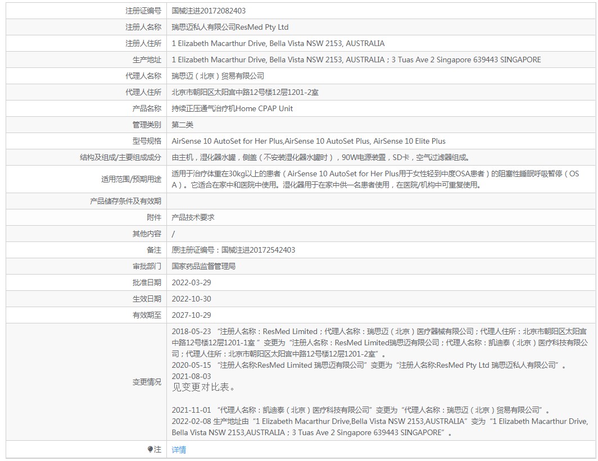Select registration number 国械注进20172082403
Screen dimensions: 598x461
[x=209, y=11]
